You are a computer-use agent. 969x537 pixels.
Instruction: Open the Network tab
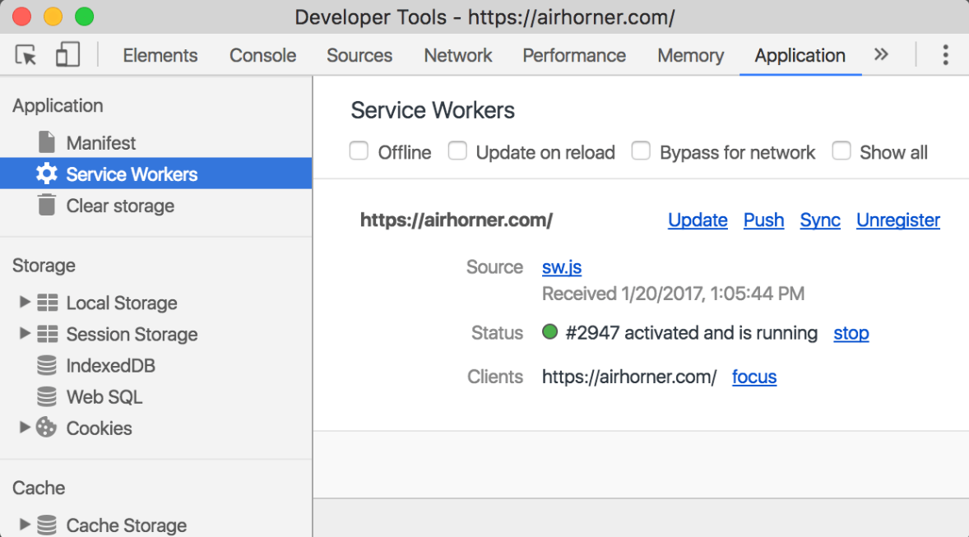pos(458,56)
